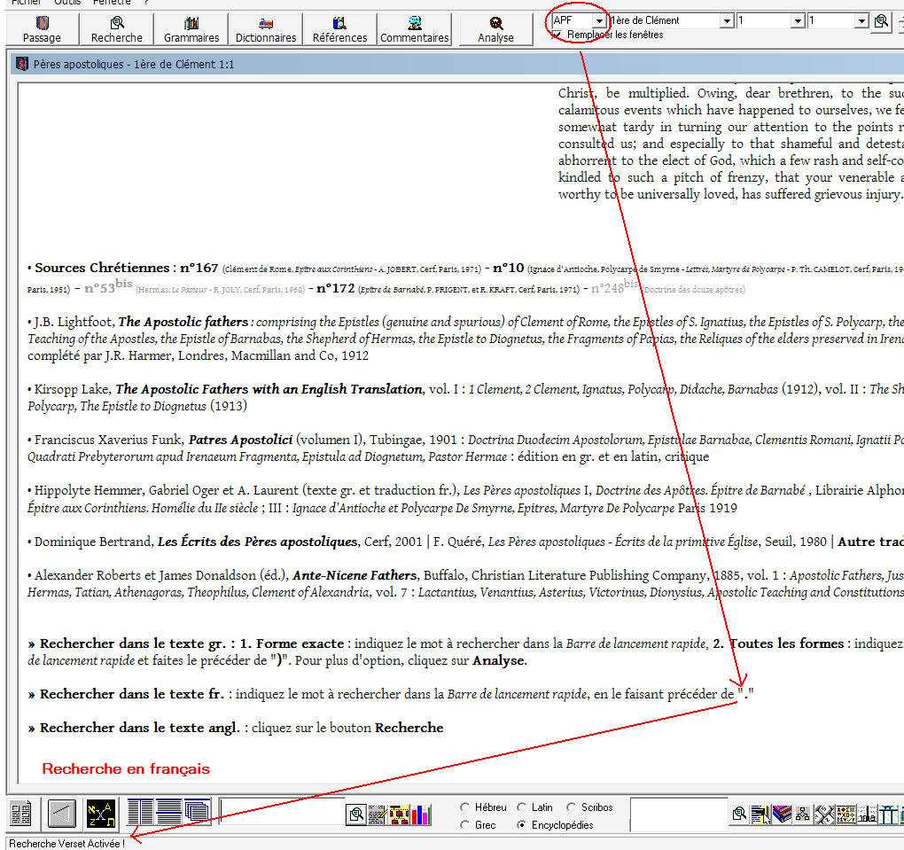Click the 'n°10' Sources Chrétiennes entry
This screenshot has height=850, width=904.
[509, 269]
